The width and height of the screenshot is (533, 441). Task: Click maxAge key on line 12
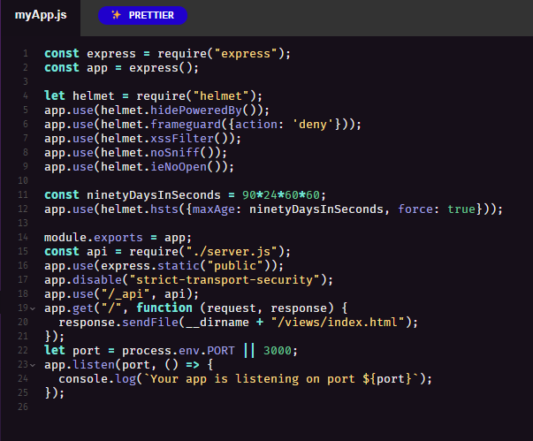pos(214,209)
